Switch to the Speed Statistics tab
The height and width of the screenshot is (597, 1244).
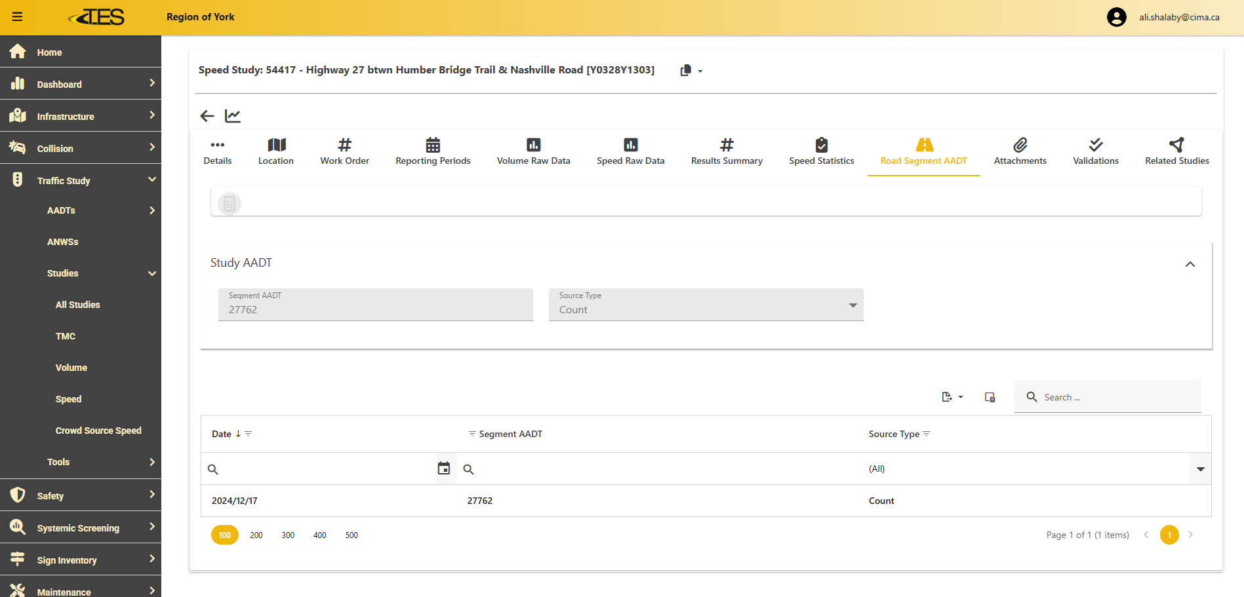coord(821,151)
